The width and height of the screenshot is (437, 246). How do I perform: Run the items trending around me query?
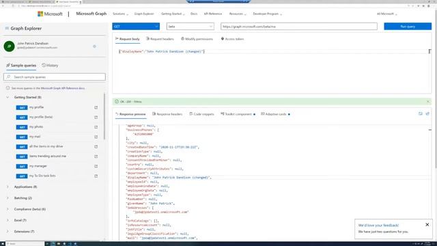[48, 156]
